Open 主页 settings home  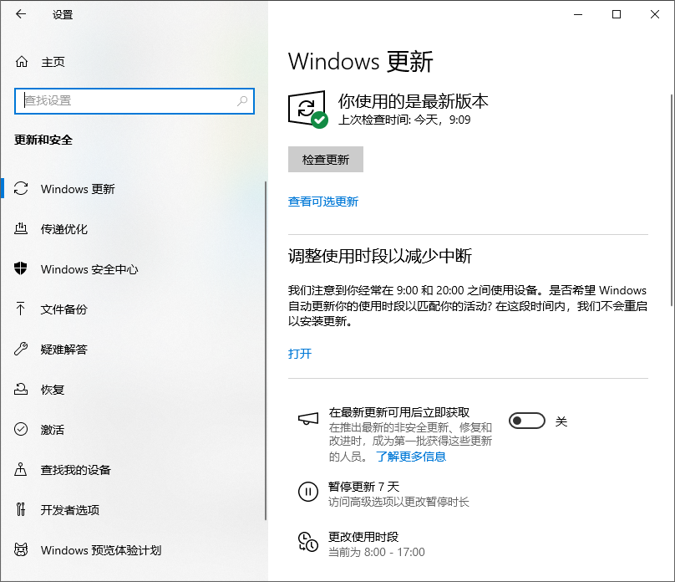click(x=53, y=62)
